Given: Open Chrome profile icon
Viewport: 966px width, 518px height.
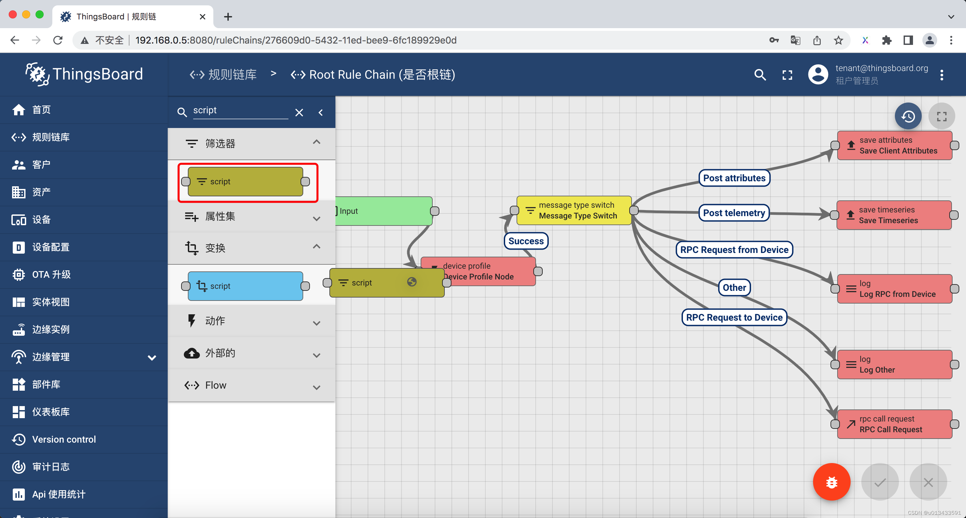Looking at the screenshot, I should pos(930,40).
